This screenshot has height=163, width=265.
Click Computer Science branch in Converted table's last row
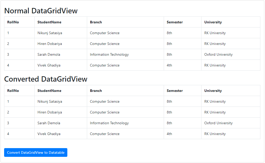pos(104,134)
